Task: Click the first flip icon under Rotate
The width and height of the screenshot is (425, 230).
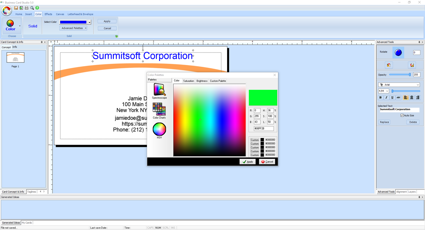Action: pos(389,65)
